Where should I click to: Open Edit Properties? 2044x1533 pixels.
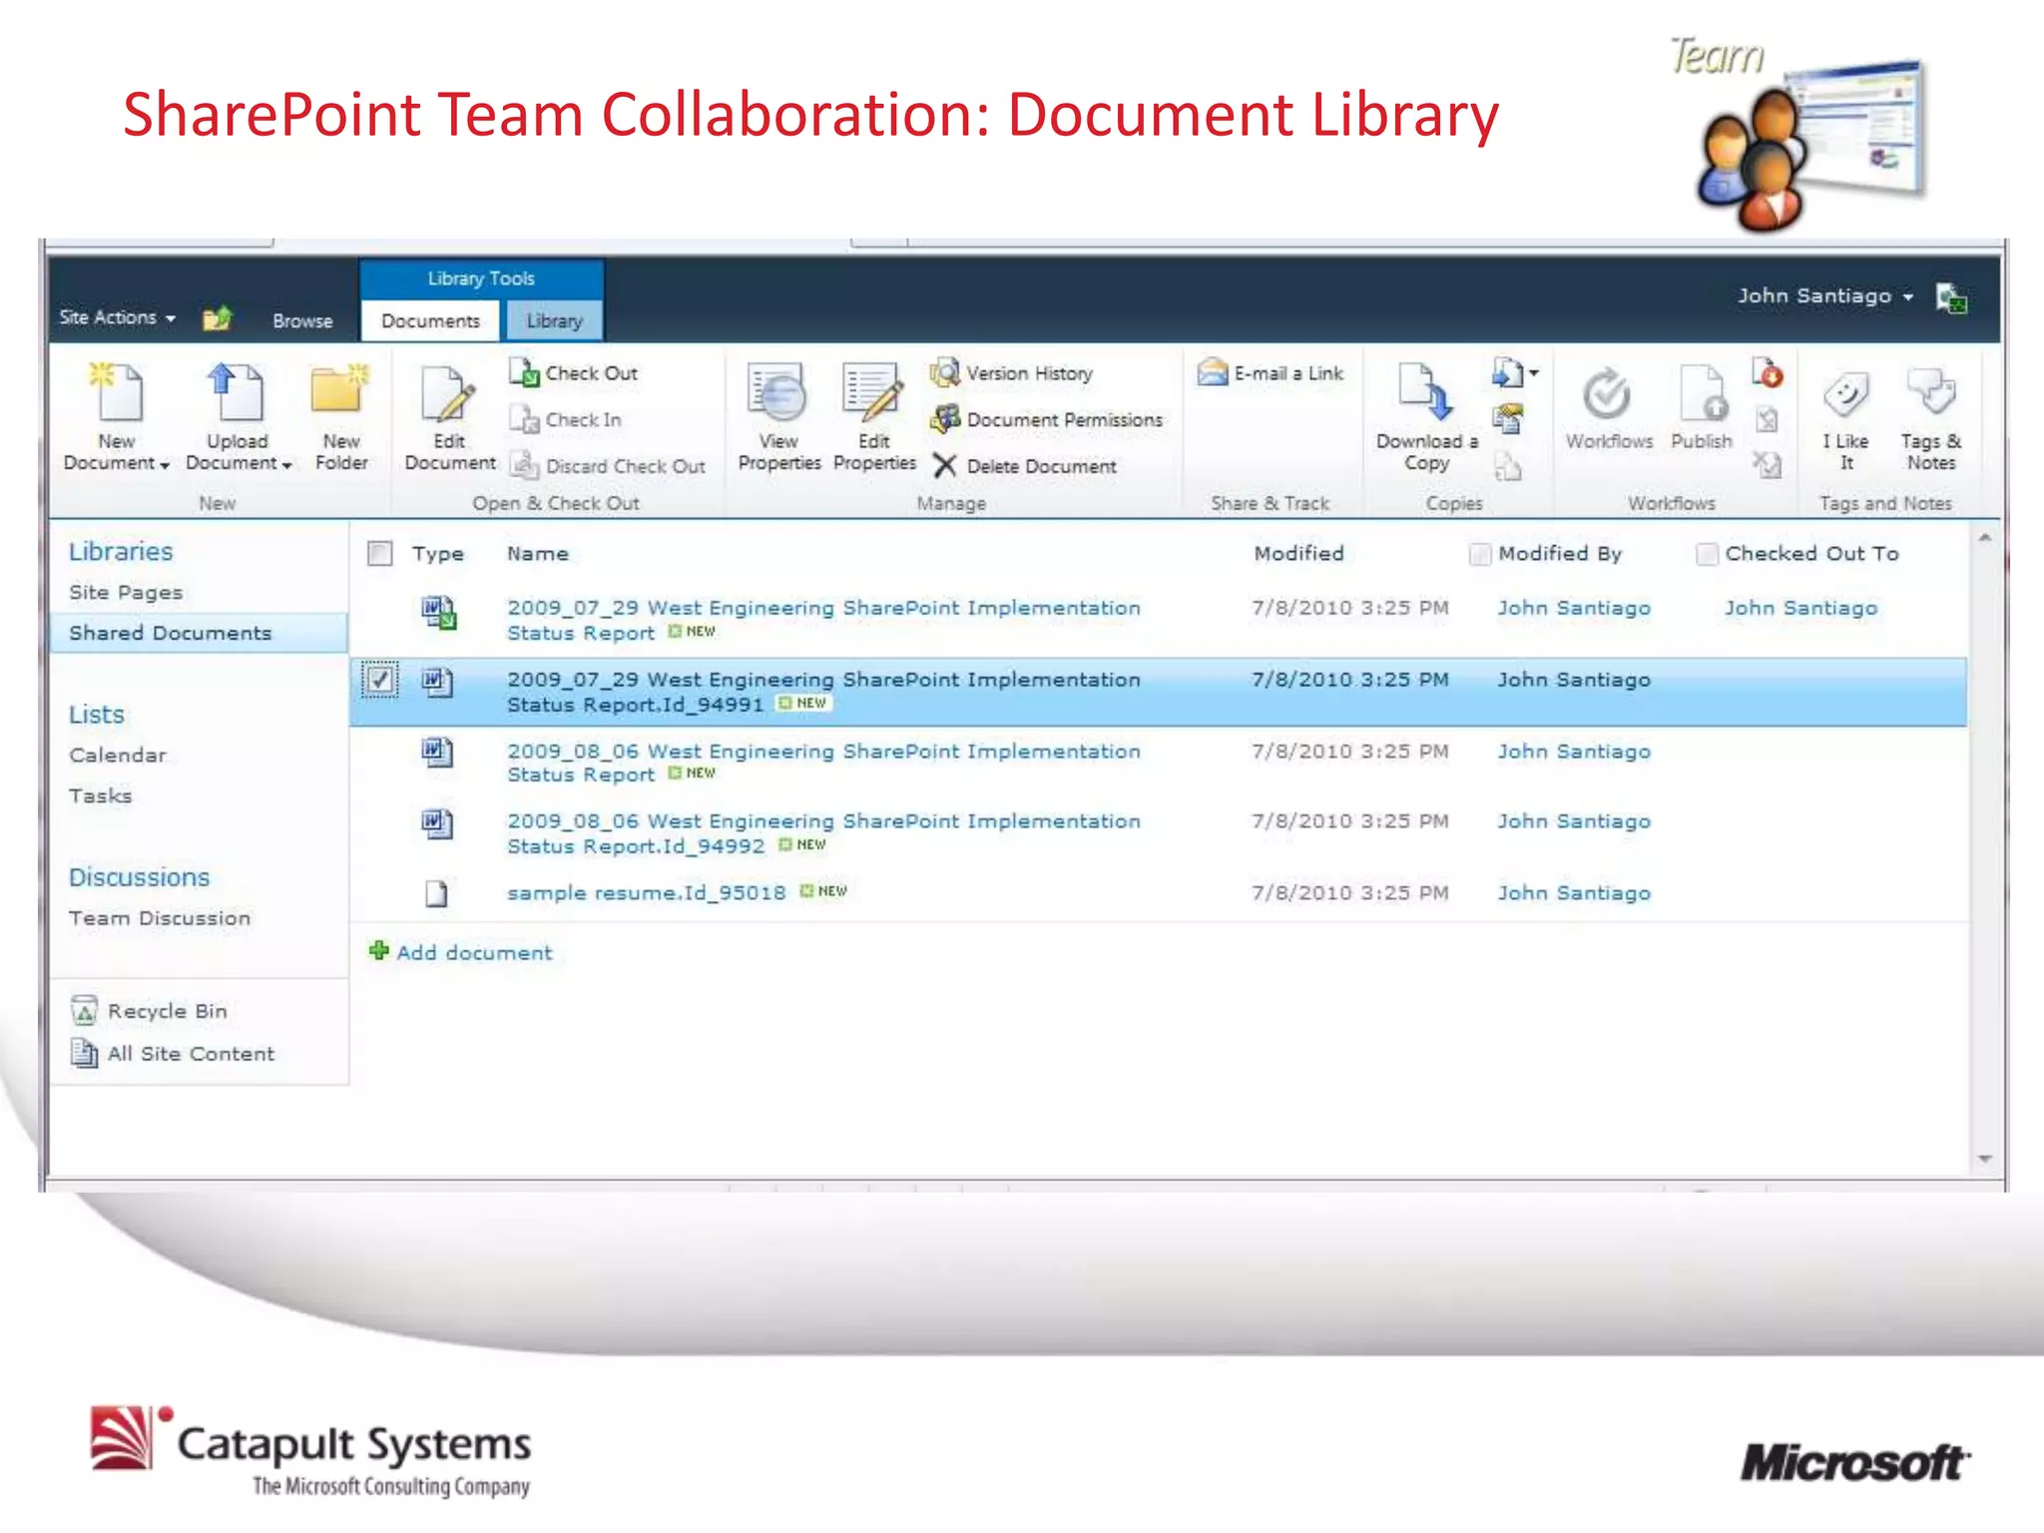[874, 418]
